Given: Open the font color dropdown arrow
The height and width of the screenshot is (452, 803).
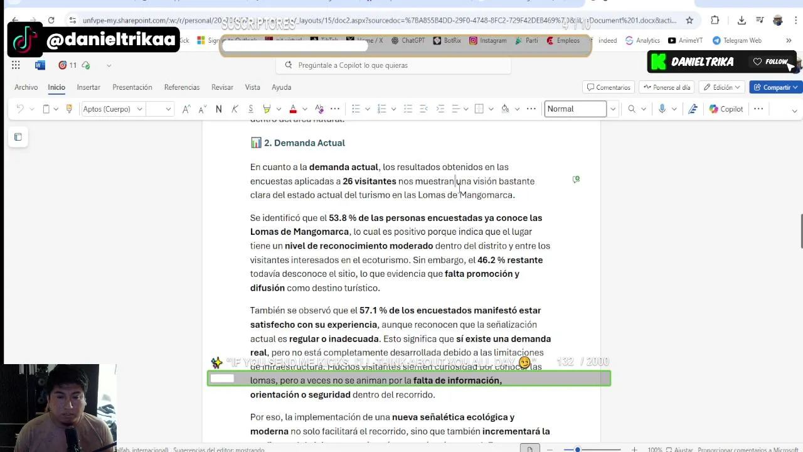Looking at the screenshot, I should click(305, 109).
